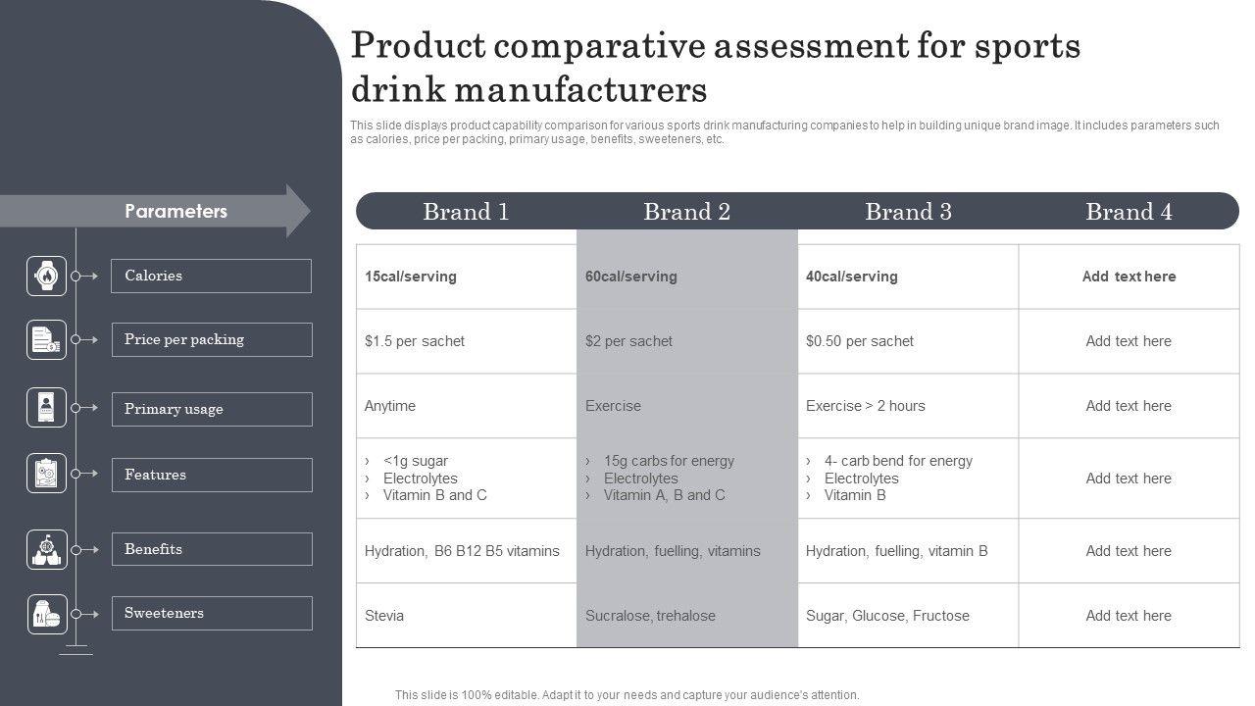Click the Calories smartwatch flame icon
1255x706 pixels.
click(x=46, y=277)
